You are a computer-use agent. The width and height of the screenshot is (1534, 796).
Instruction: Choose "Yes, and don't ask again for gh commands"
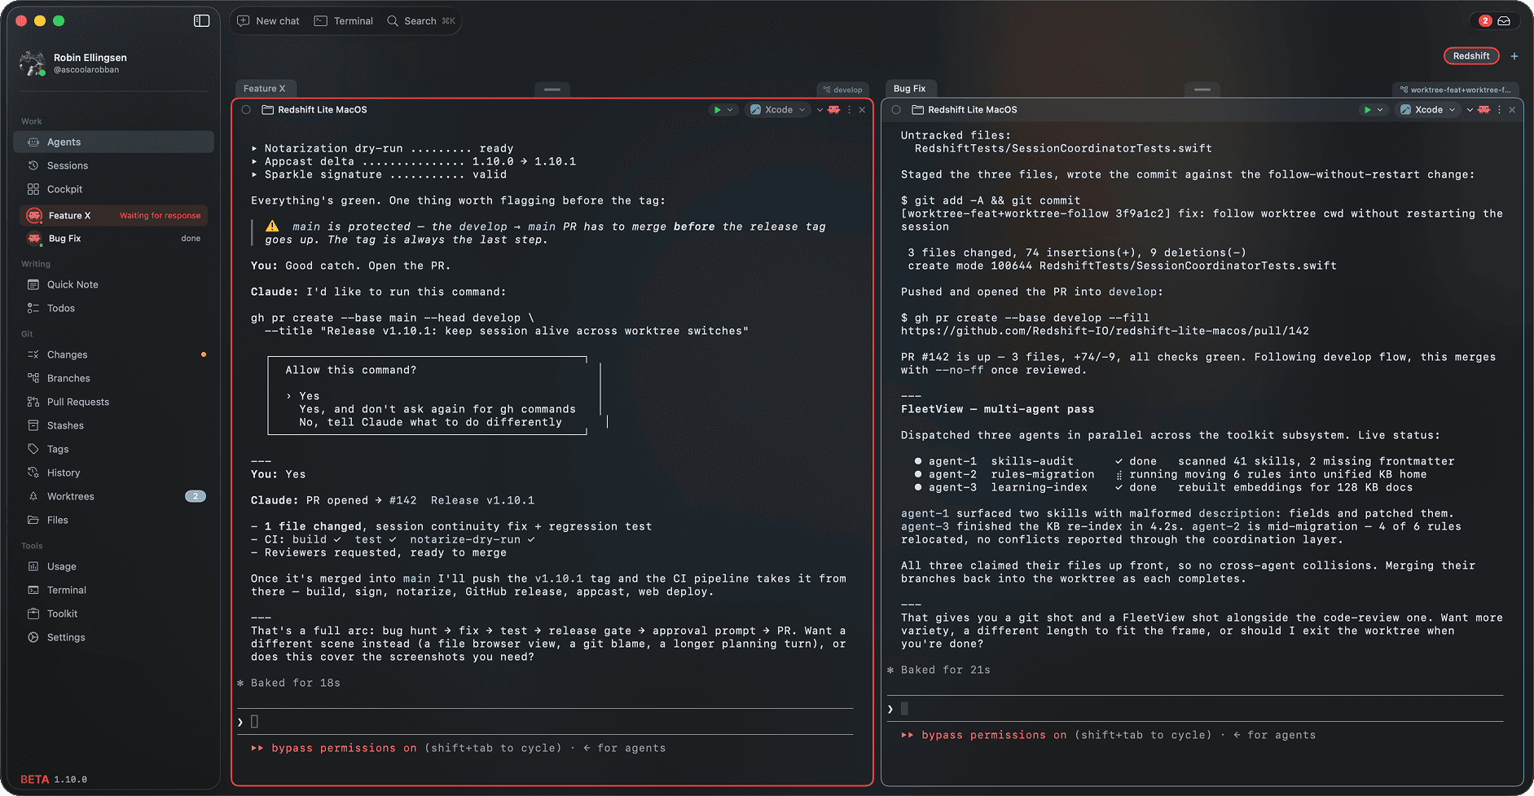[x=437, y=409]
